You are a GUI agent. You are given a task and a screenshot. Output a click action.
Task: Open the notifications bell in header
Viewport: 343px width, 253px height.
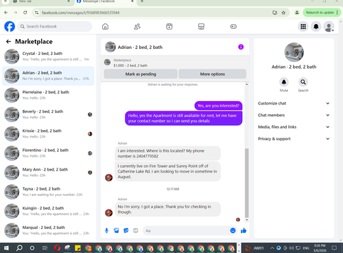tap(316, 27)
